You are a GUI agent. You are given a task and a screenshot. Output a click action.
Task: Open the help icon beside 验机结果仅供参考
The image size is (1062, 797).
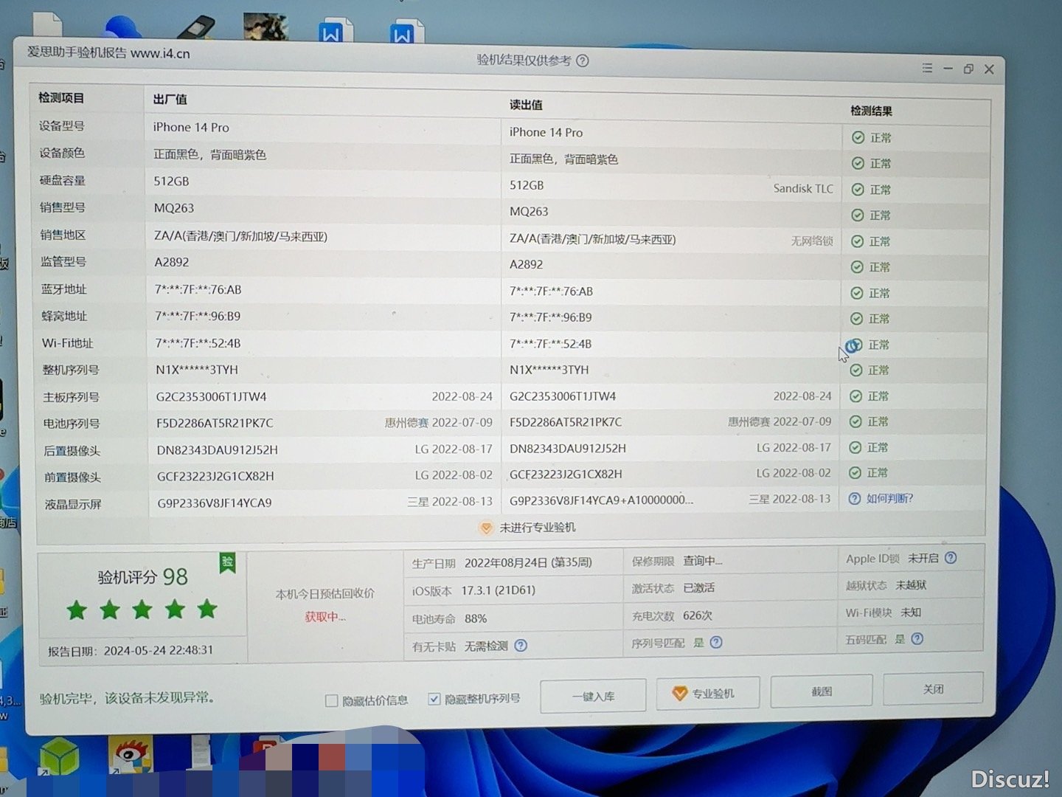[x=583, y=61]
